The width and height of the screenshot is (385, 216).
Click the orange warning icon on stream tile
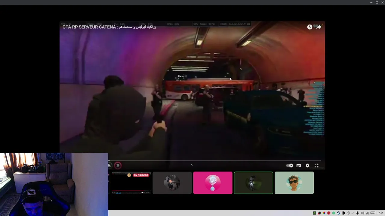point(129,175)
